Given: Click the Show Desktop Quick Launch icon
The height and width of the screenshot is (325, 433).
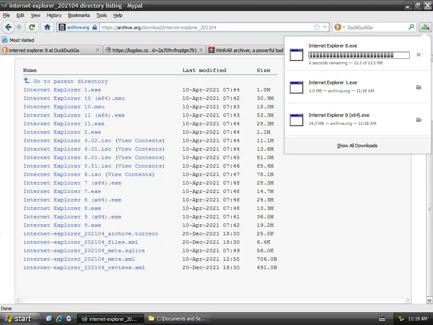Looking at the screenshot, I should click(49, 319).
